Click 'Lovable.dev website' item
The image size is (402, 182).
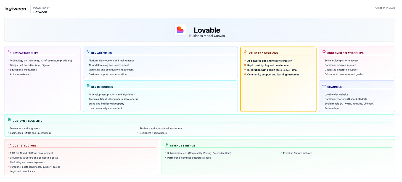(336, 94)
